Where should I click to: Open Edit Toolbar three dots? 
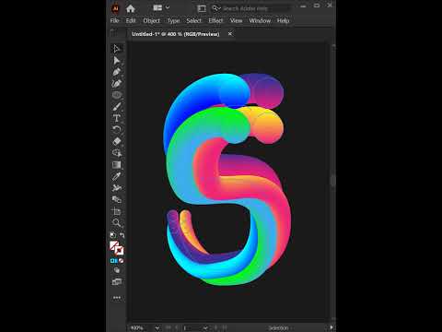(x=117, y=298)
